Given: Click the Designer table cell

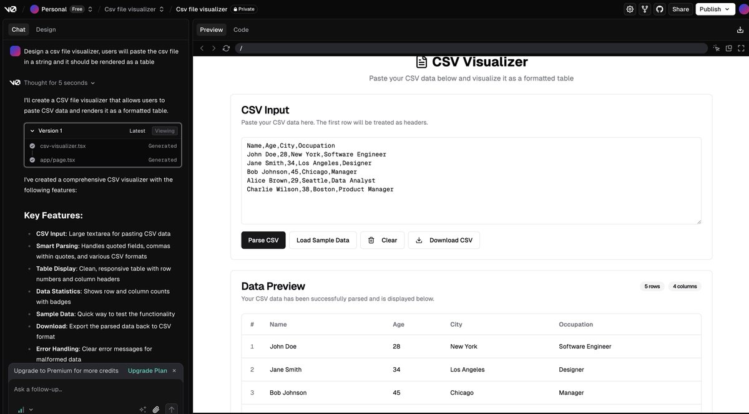Looking at the screenshot, I should (572, 370).
